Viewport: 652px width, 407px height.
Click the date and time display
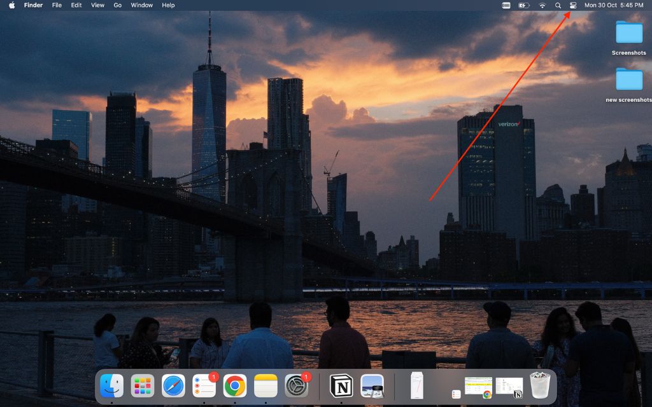pos(614,5)
